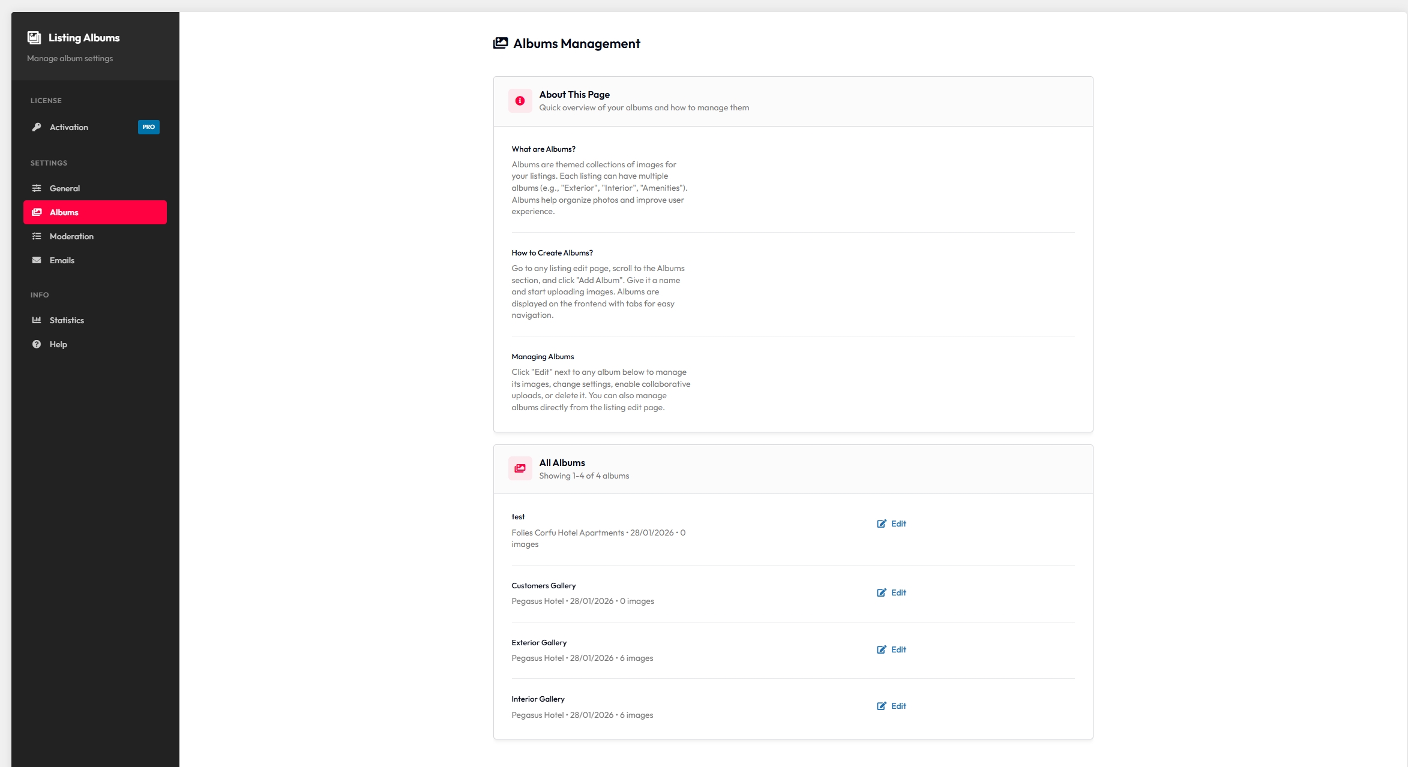Click the Edit pencil icon beside test album
The height and width of the screenshot is (767, 1408).
882,524
